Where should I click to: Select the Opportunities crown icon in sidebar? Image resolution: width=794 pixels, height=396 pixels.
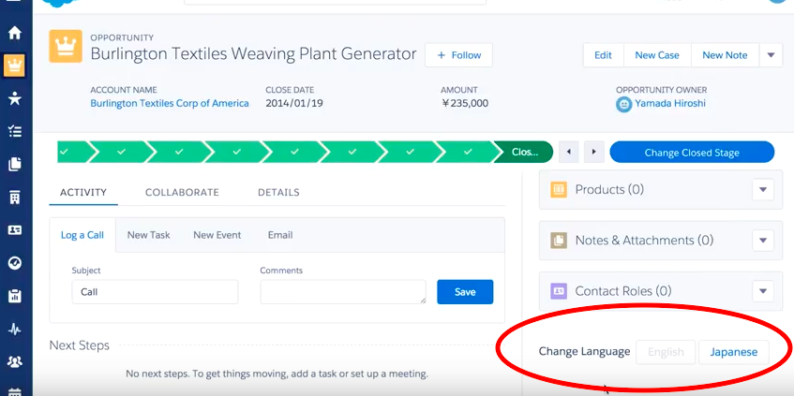click(x=14, y=66)
